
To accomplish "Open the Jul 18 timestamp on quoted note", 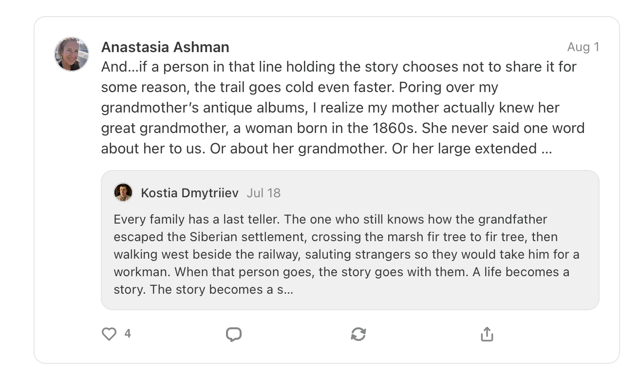I will pyautogui.click(x=264, y=193).
